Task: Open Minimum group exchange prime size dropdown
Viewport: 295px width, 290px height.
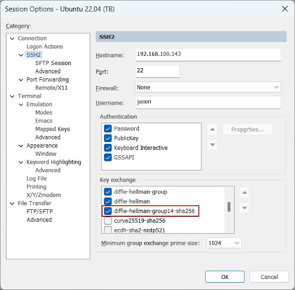Action: tap(224, 243)
